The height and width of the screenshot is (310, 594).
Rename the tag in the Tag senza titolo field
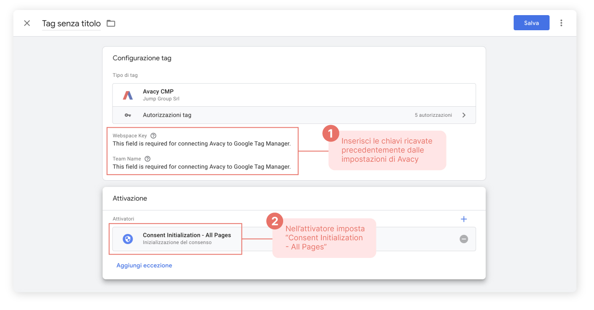point(71,23)
